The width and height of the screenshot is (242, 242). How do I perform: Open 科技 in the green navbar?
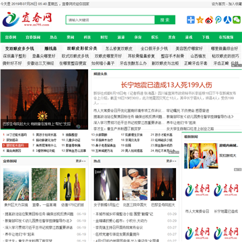pyautogui.click(x=87, y=37)
